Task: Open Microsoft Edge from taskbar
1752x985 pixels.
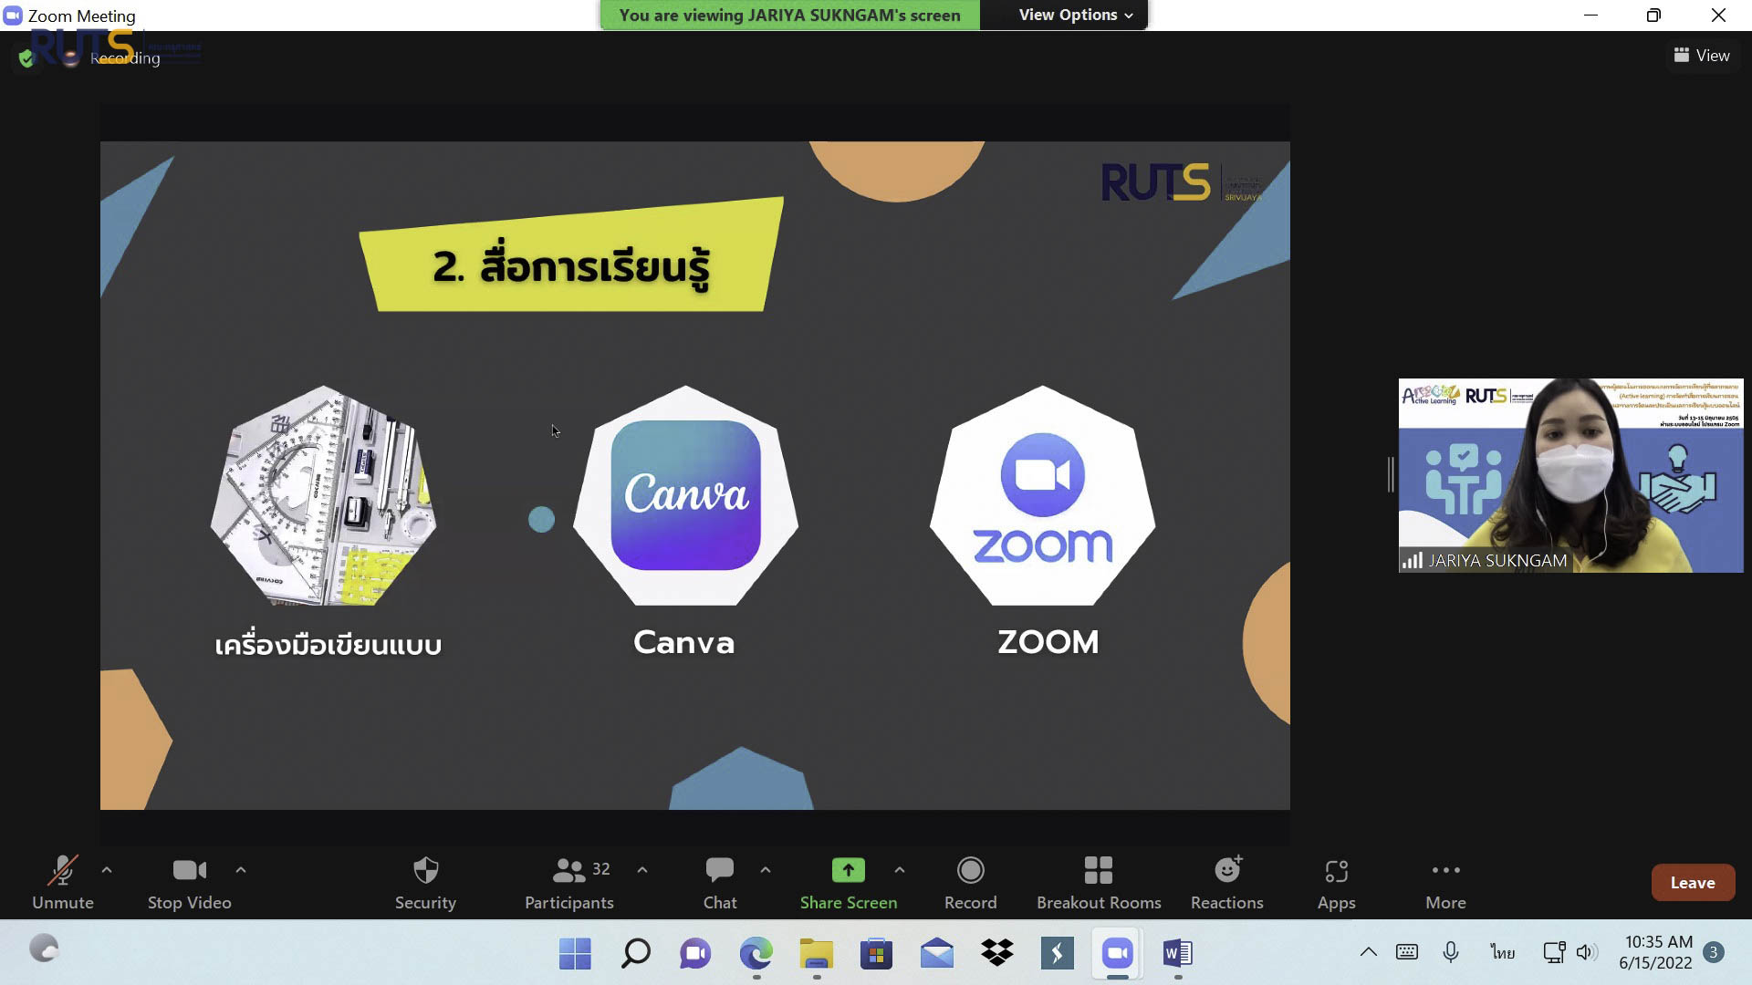Action: 756,953
